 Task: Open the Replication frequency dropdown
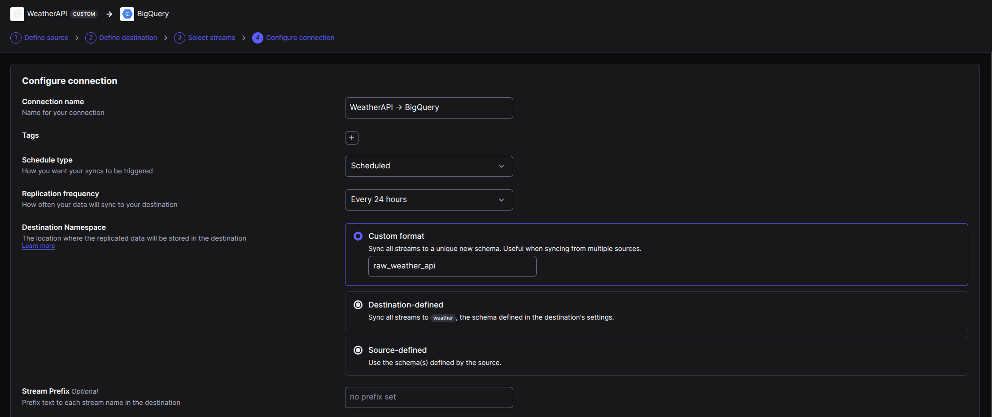429,200
